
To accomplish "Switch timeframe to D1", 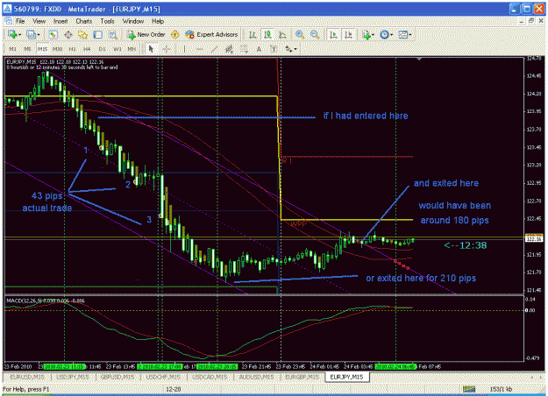I will click(102, 49).
